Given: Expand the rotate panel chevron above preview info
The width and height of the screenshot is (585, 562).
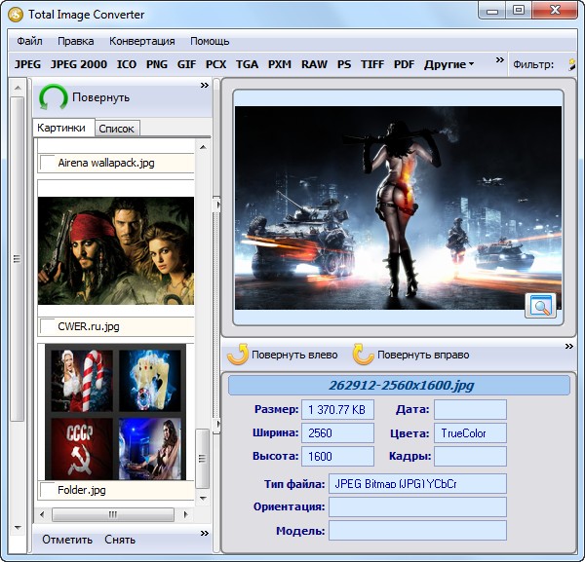Looking at the screenshot, I should click(569, 346).
